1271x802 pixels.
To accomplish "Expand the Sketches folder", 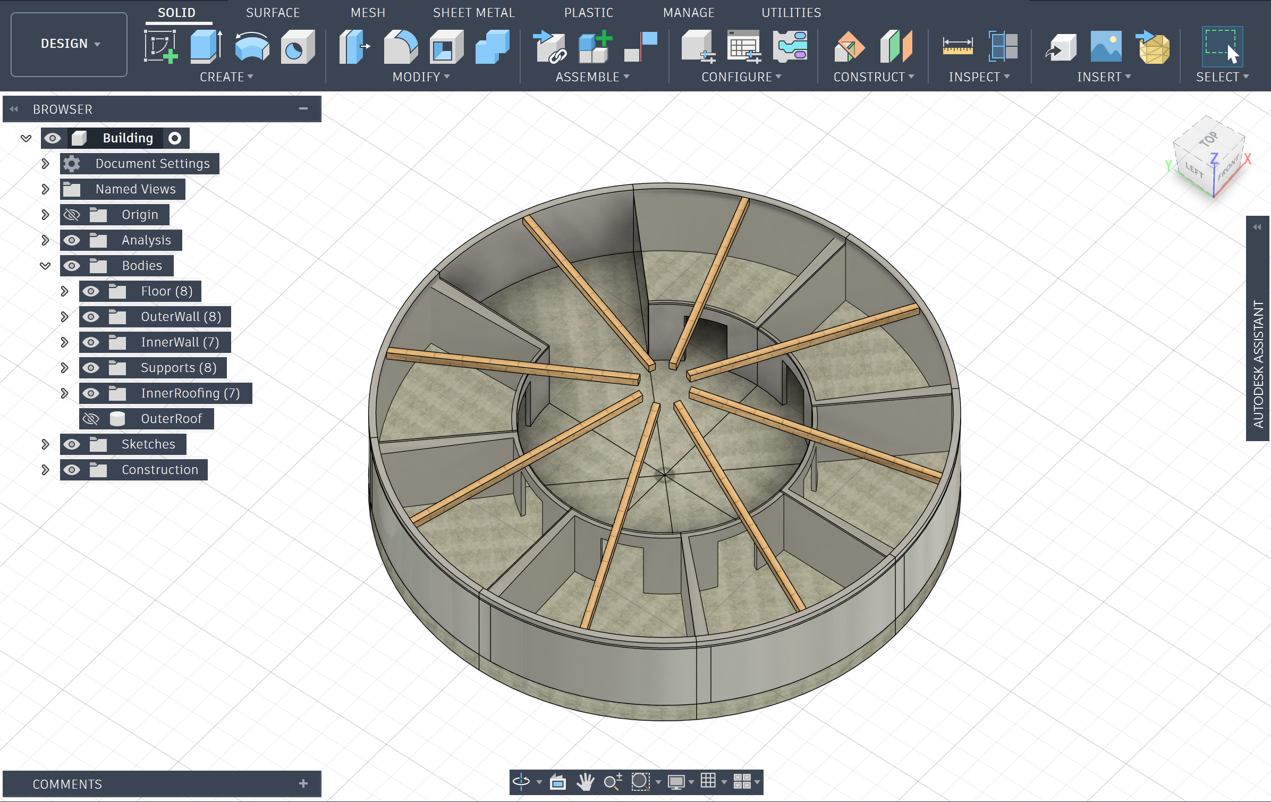I will tap(45, 444).
